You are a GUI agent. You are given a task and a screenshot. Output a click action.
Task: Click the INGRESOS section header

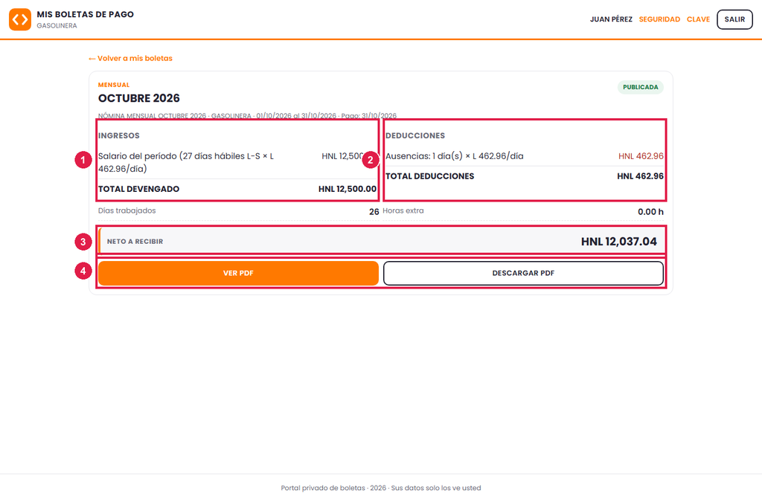point(118,136)
